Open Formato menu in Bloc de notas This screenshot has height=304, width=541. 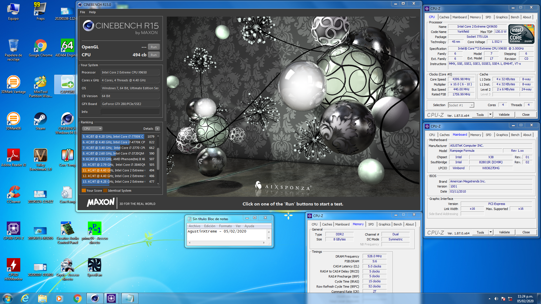click(x=225, y=226)
